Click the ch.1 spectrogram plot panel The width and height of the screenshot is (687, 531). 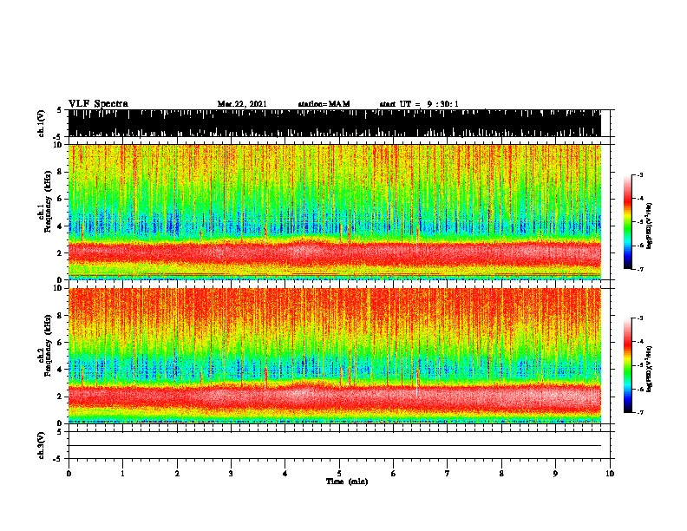pos(335,212)
